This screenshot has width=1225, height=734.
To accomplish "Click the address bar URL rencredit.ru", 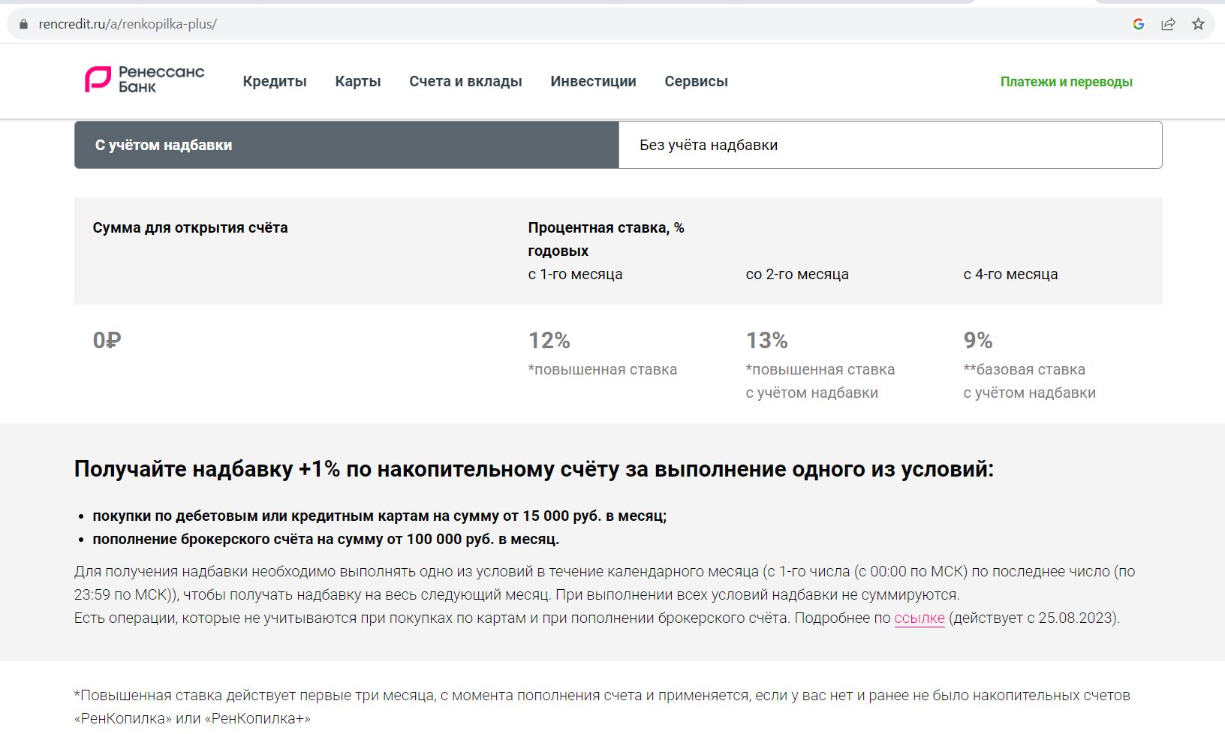I will pyautogui.click(x=128, y=24).
